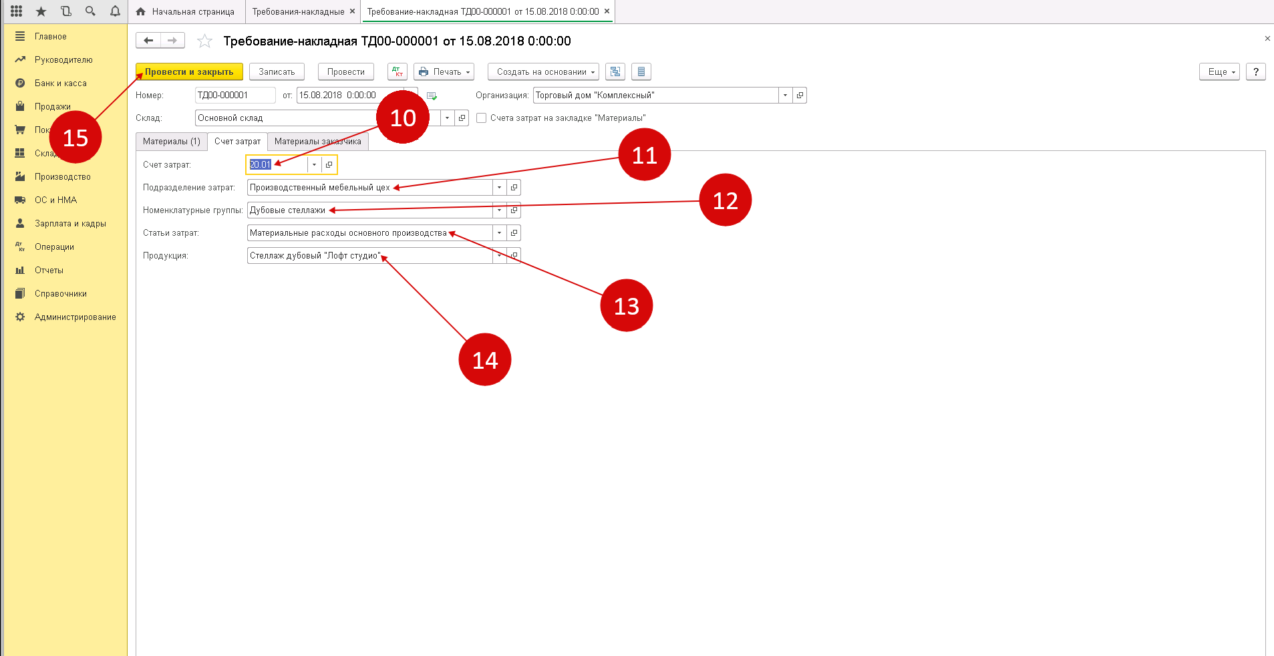
Task: Open the Счет затрат account card icon
Action: 329,164
